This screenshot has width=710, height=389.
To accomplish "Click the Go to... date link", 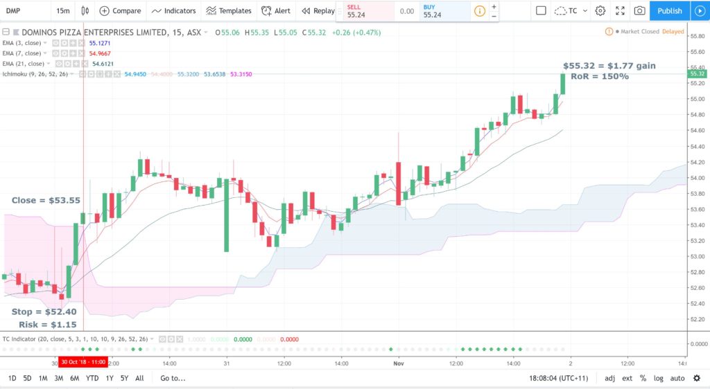I will (x=173, y=378).
